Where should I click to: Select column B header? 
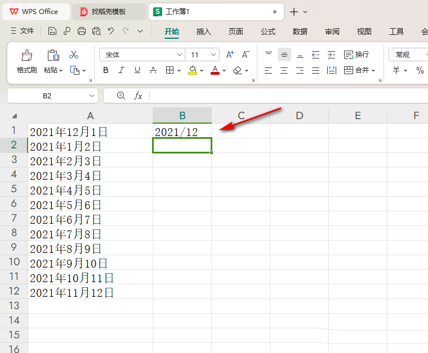point(182,115)
